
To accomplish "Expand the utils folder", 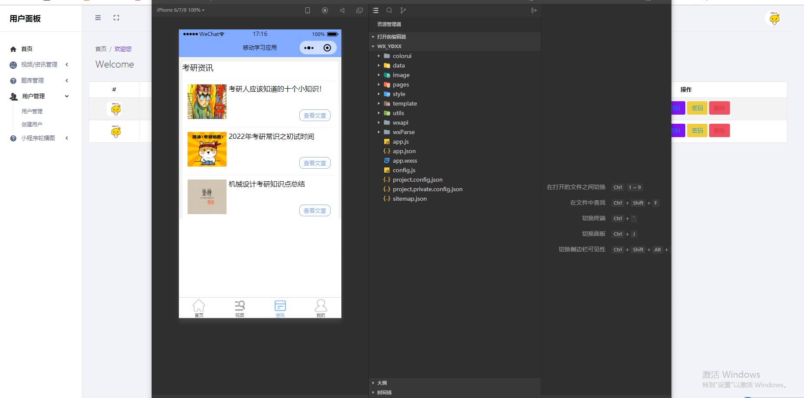I will (x=455, y=113).
